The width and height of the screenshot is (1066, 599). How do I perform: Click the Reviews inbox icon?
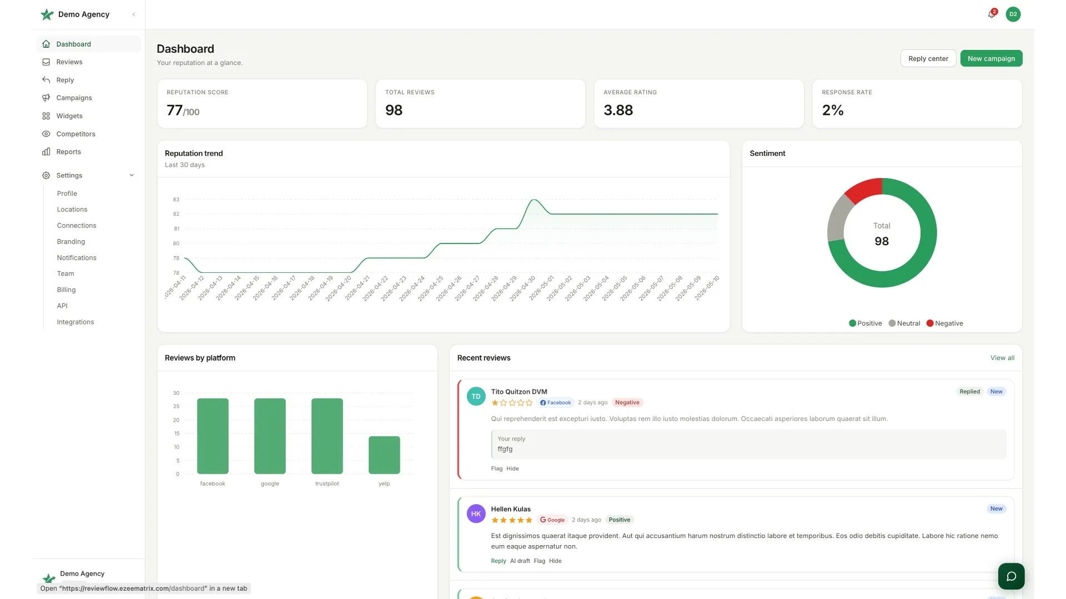point(46,62)
